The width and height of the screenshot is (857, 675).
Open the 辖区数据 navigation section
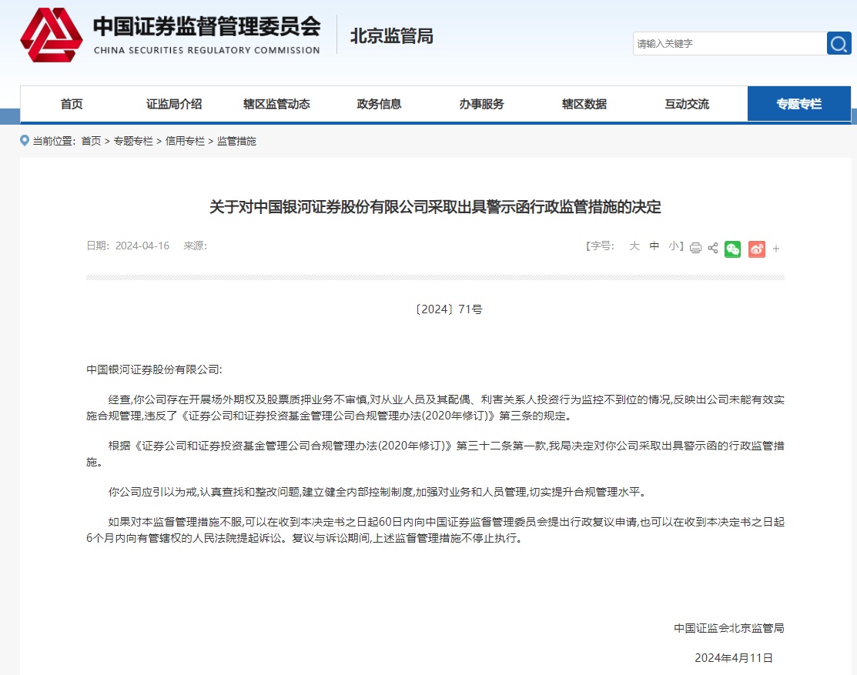[x=584, y=103]
